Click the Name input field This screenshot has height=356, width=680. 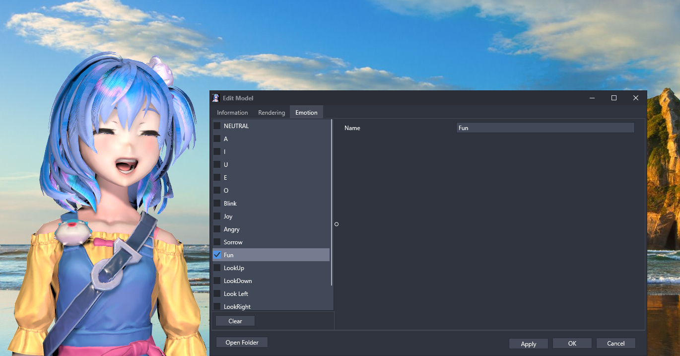tap(545, 128)
